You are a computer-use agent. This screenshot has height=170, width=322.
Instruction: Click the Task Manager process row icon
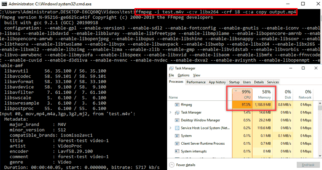tap(177, 113)
